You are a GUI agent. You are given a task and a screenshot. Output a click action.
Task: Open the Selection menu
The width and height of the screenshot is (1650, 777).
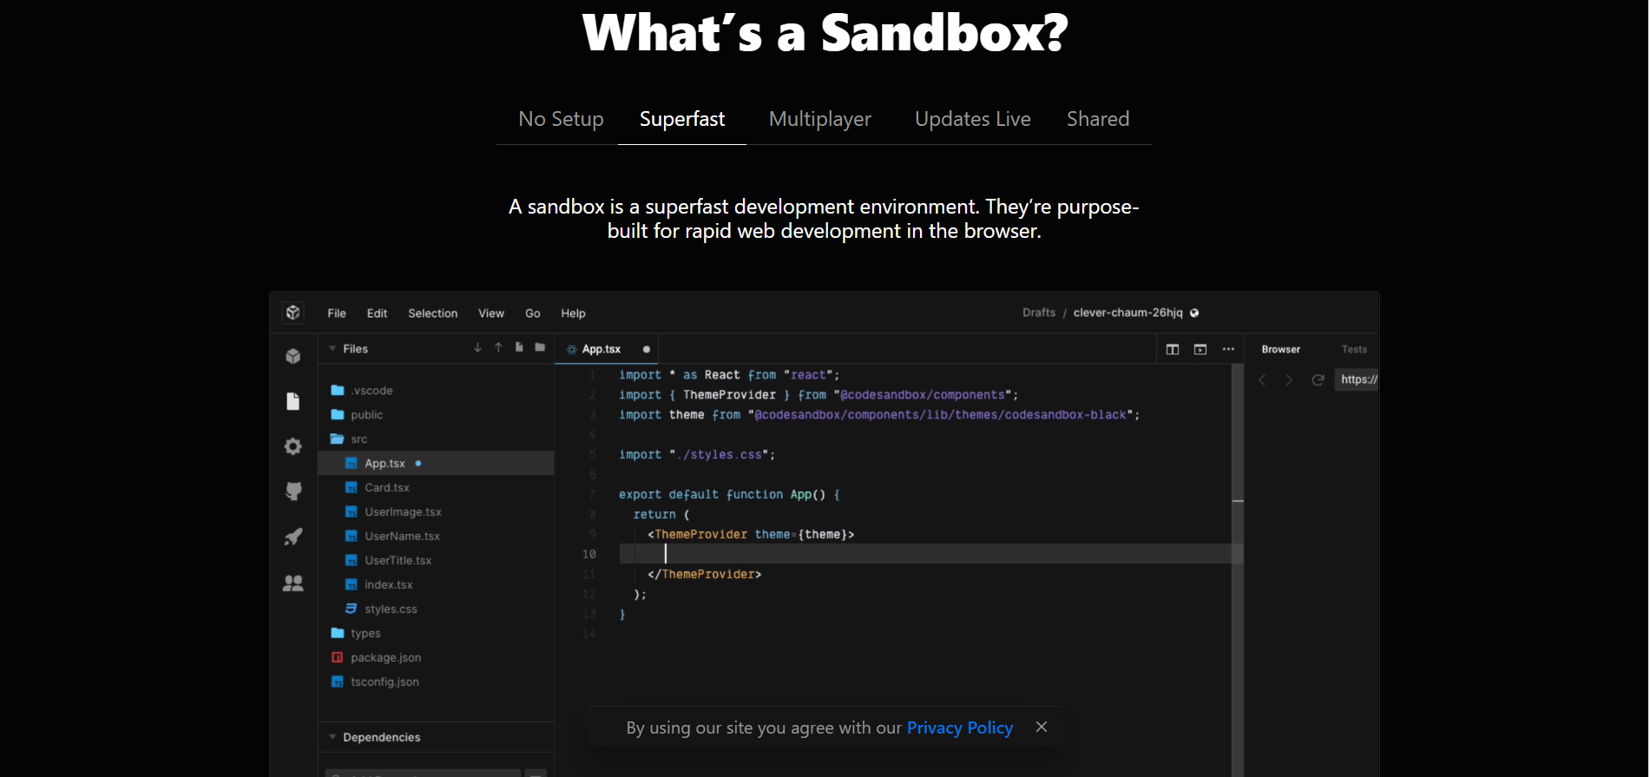[x=432, y=313]
